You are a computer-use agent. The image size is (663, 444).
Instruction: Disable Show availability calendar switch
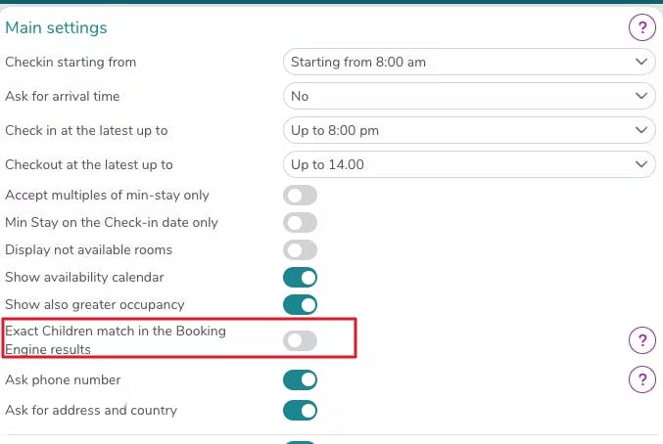[301, 278]
